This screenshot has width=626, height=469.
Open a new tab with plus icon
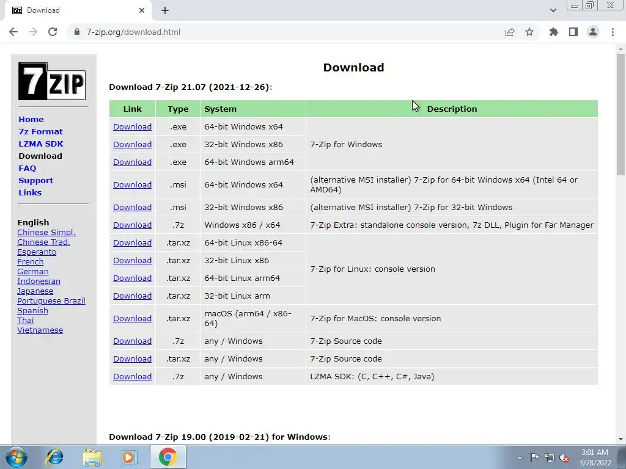pos(165,10)
